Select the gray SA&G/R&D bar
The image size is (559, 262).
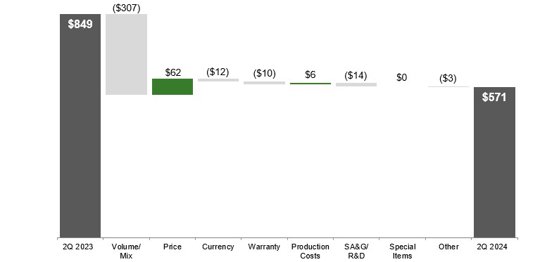point(356,84)
